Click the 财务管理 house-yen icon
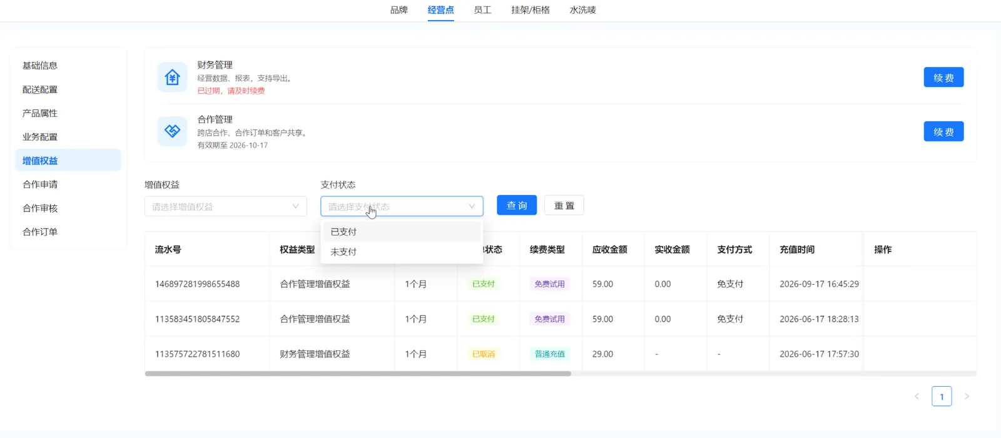This screenshot has width=1001, height=438. coord(172,77)
